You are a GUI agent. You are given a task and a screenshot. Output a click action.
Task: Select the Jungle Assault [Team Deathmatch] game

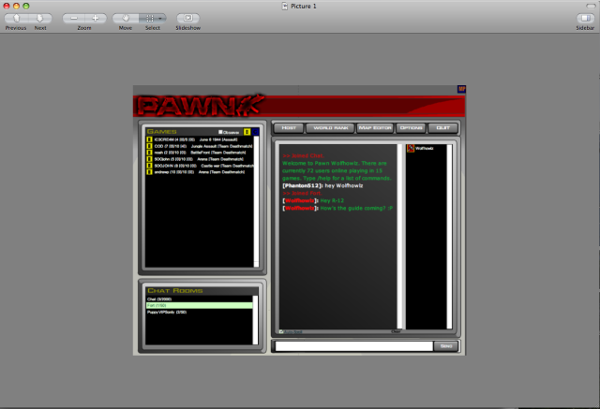(200, 146)
